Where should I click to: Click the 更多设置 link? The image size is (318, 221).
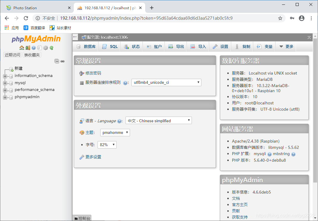point(93,157)
